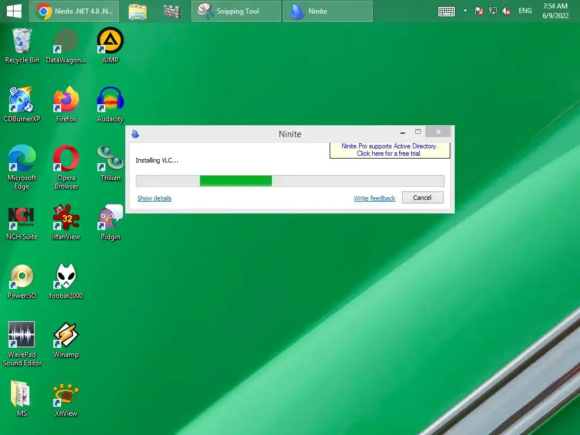
Task: Select the Pidgin desktop shortcut
Action: tap(110, 223)
